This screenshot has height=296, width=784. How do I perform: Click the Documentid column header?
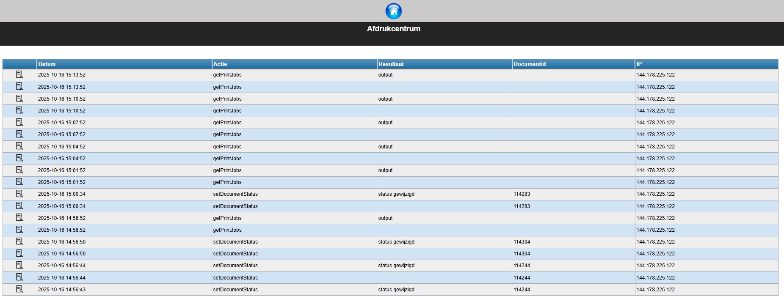[x=529, y=64]
